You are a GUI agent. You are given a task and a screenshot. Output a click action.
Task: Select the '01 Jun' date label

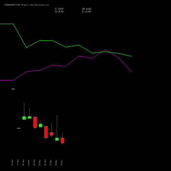click(x=62, y=163)
